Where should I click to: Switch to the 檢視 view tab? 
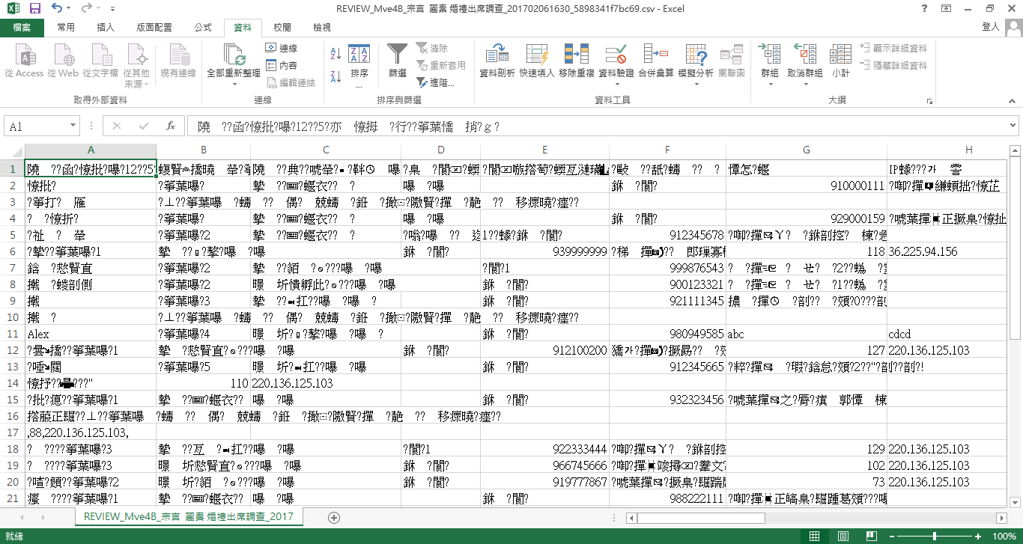click(321, 28)
